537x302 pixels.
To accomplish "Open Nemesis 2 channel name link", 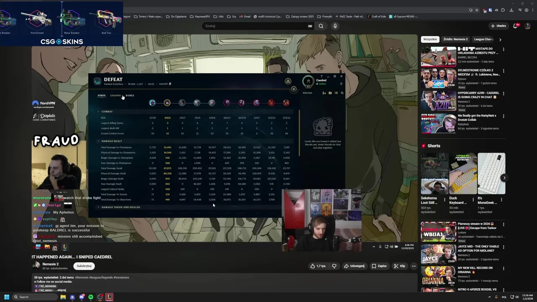I will (50, 264).
